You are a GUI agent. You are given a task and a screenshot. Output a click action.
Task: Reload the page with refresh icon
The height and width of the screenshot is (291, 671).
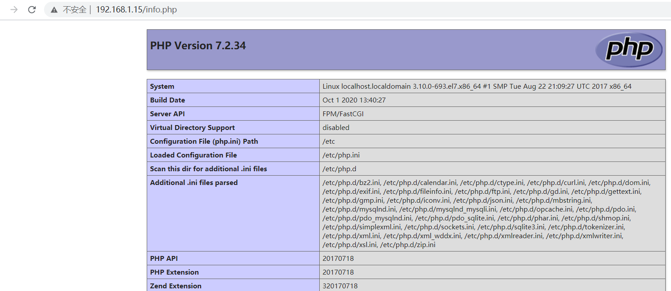32,9
